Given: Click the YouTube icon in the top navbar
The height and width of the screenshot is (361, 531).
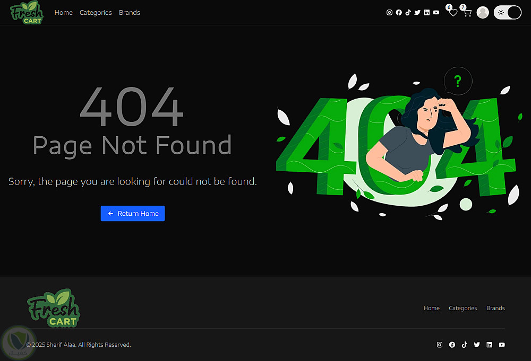Looking at the screenshot, I should point(436,13).
